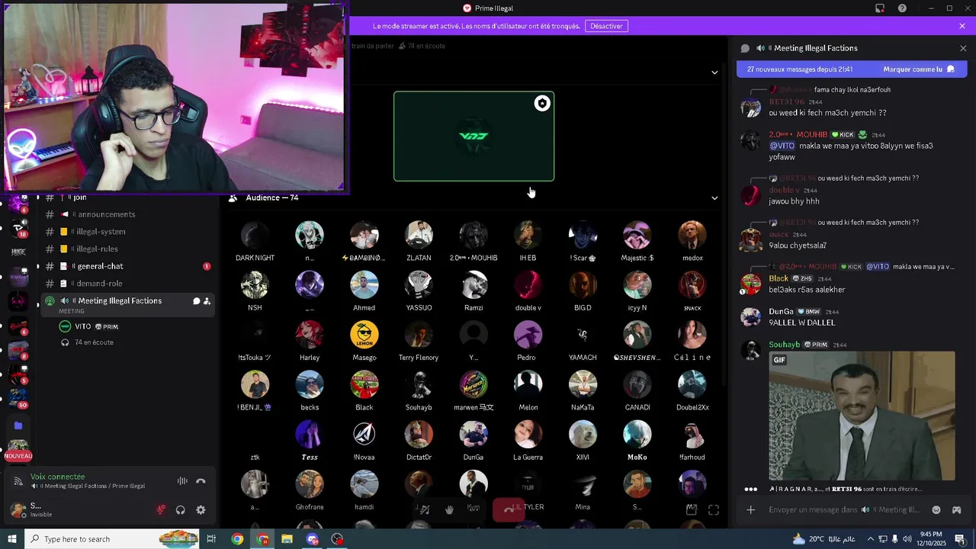976x549 pixels.
Task: Open File Explorer from taskbar
Action: pos(287,539)
